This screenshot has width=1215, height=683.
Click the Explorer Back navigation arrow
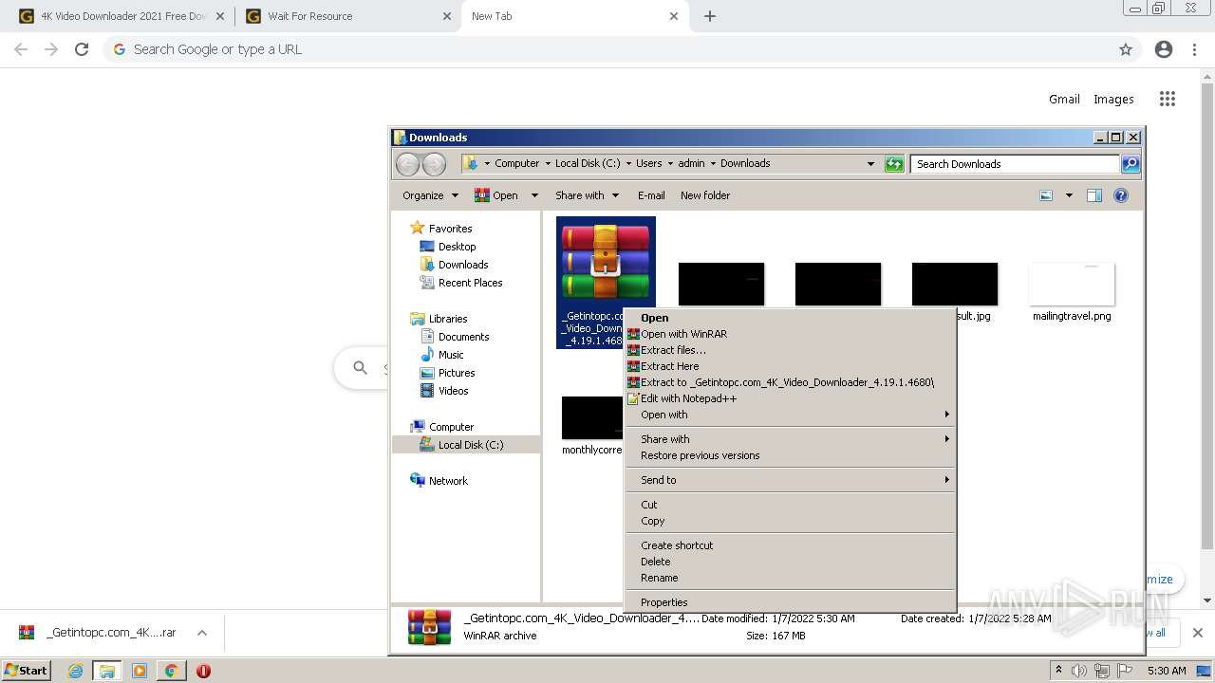408,164
